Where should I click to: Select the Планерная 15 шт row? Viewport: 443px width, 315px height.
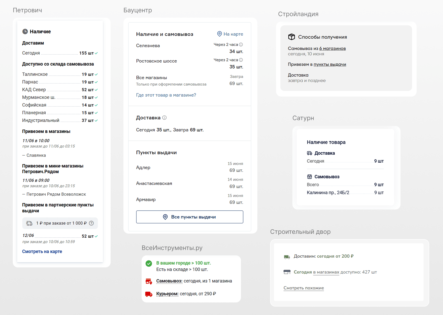coord(60,113)
